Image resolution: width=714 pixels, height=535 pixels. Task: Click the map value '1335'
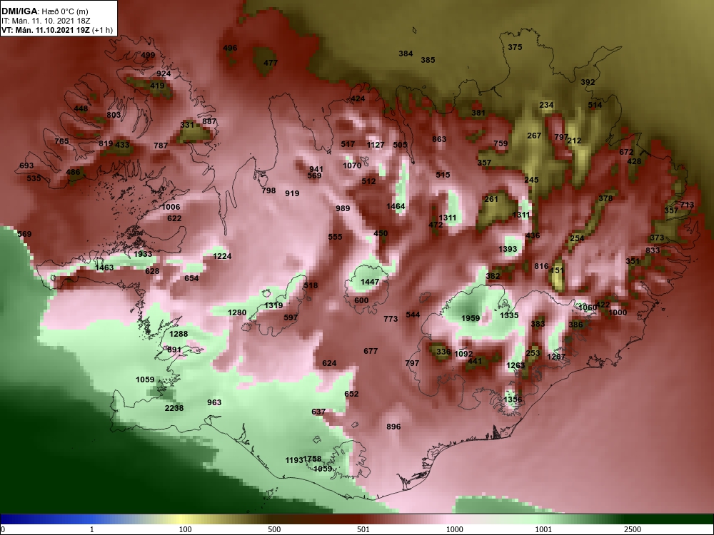[x=509, y=315]
